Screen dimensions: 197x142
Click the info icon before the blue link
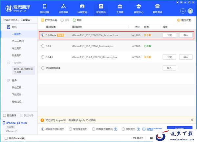(x=144, y=129)
